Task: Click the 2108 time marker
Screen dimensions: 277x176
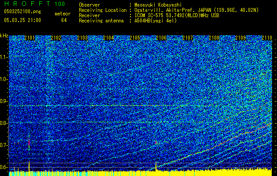Action: pos(214,38)
